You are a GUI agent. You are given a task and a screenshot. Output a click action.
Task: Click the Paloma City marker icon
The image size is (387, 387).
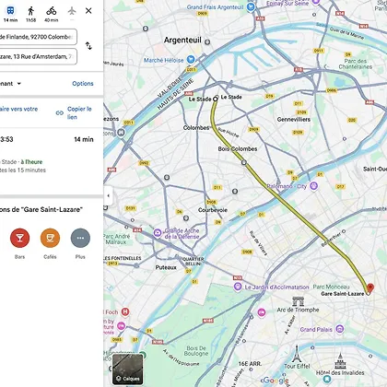(x=313, y=186)
